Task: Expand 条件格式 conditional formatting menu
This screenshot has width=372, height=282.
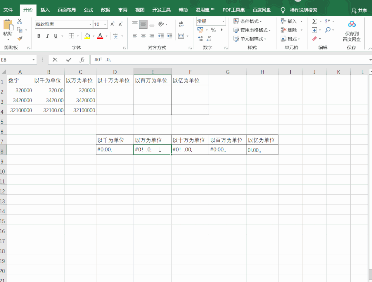Action: click(x=248, y=21)
